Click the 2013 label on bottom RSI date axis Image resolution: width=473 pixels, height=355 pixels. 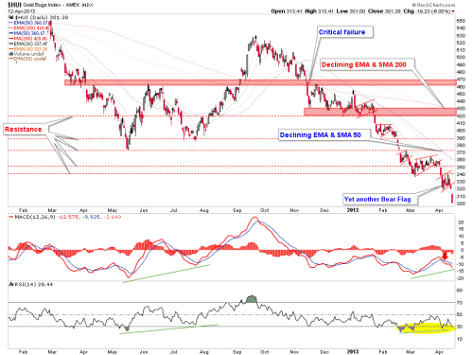click(x=353, y=351)
